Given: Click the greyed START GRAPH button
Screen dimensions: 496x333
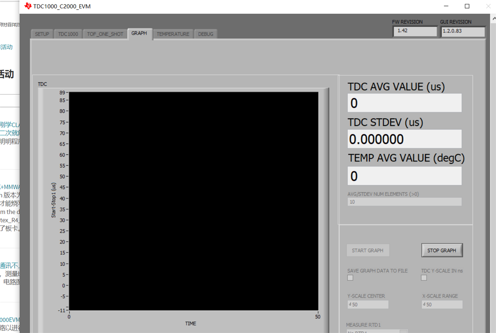Looking at the screenshot, I should click(368, 250).
